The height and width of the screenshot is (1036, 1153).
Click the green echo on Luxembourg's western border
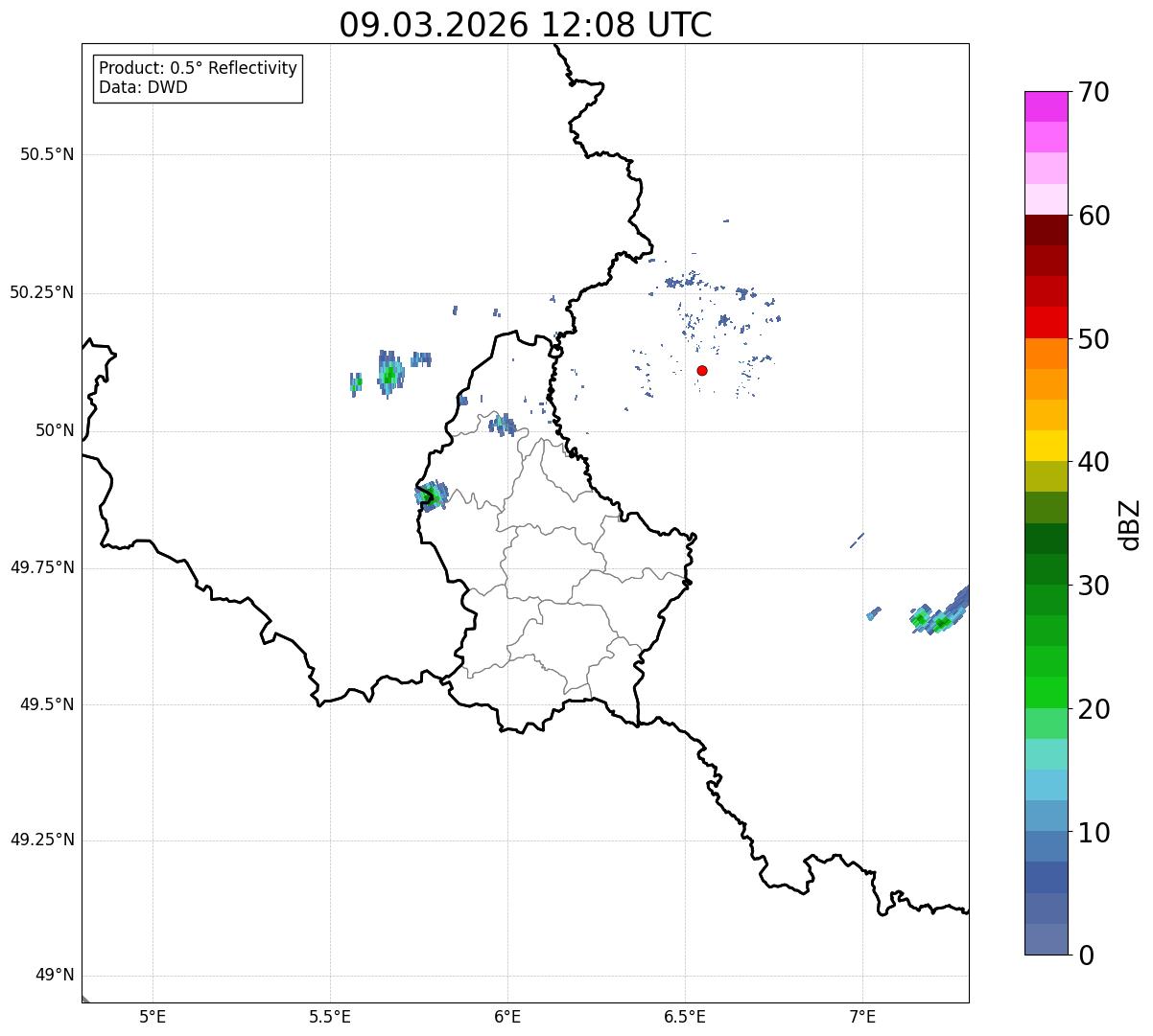431,496
